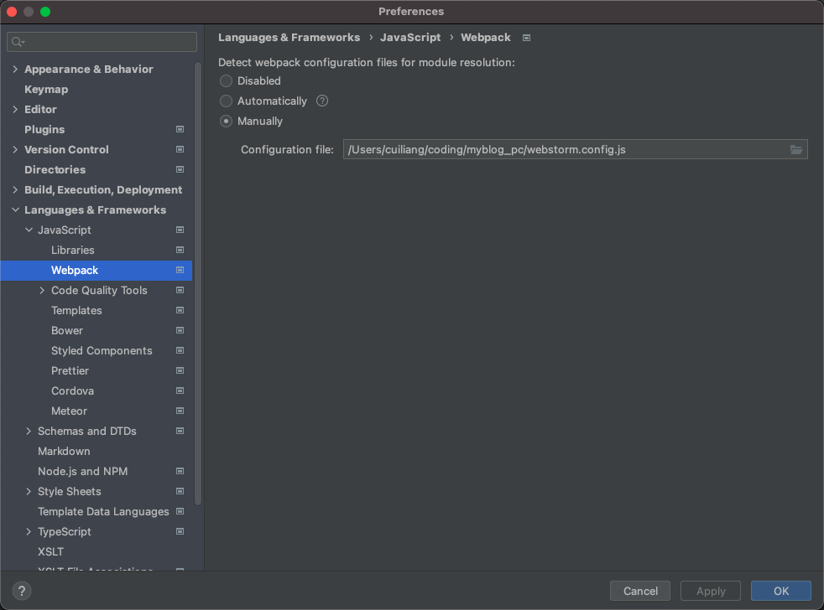
Task: Expand the Appearance & Behavior section
Action: 15,70
